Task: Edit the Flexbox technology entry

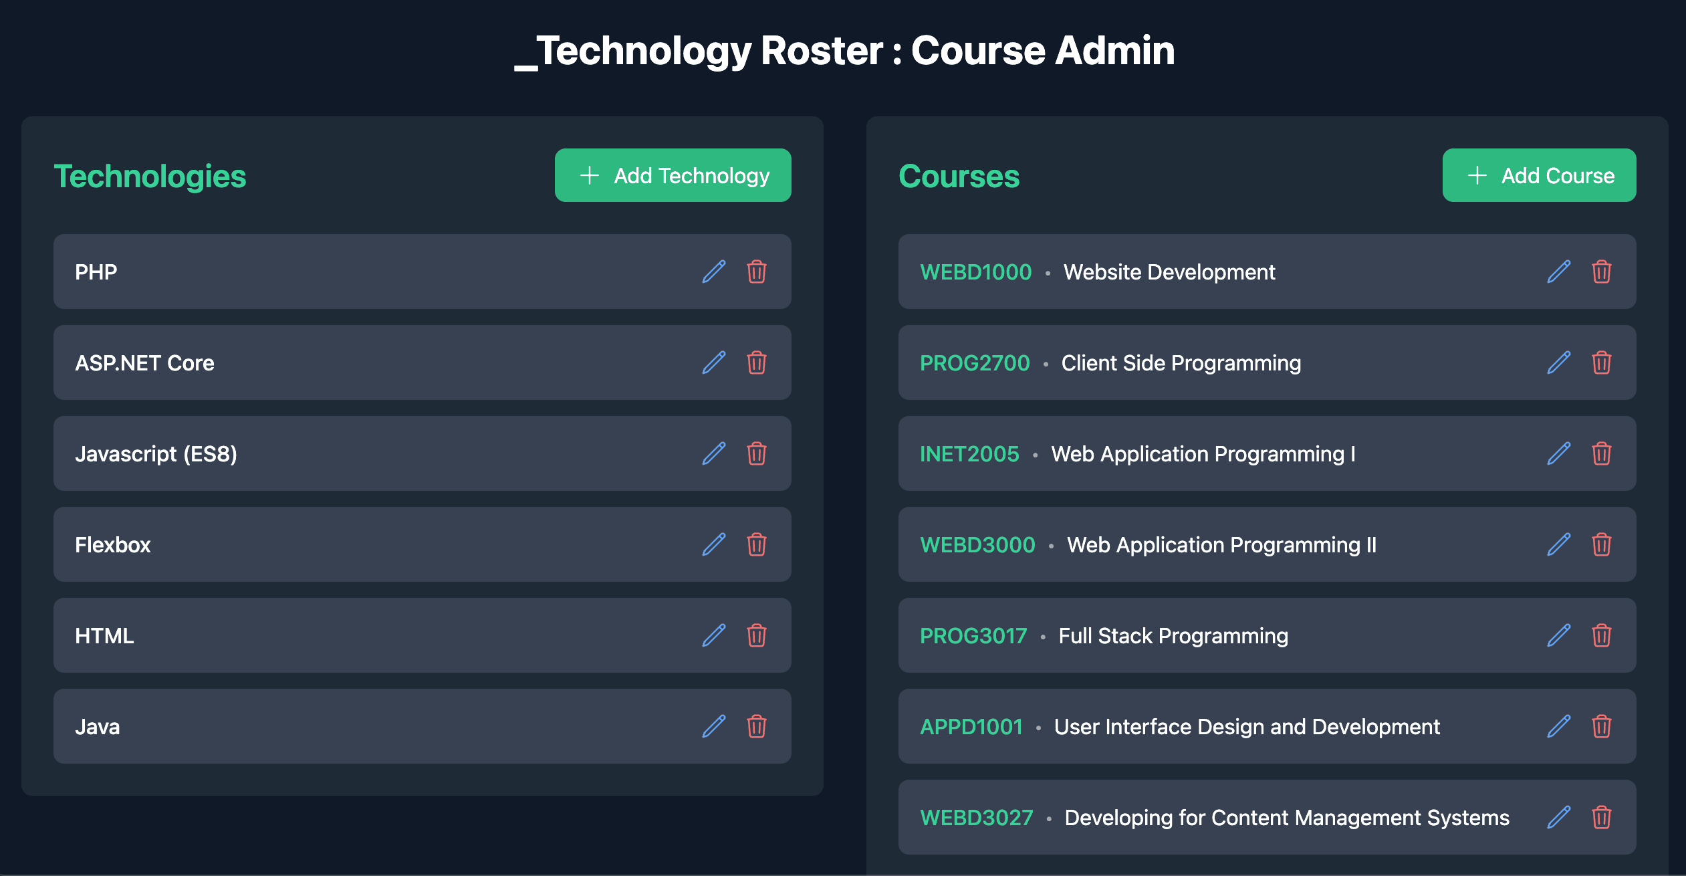Action: coord(713,544)
